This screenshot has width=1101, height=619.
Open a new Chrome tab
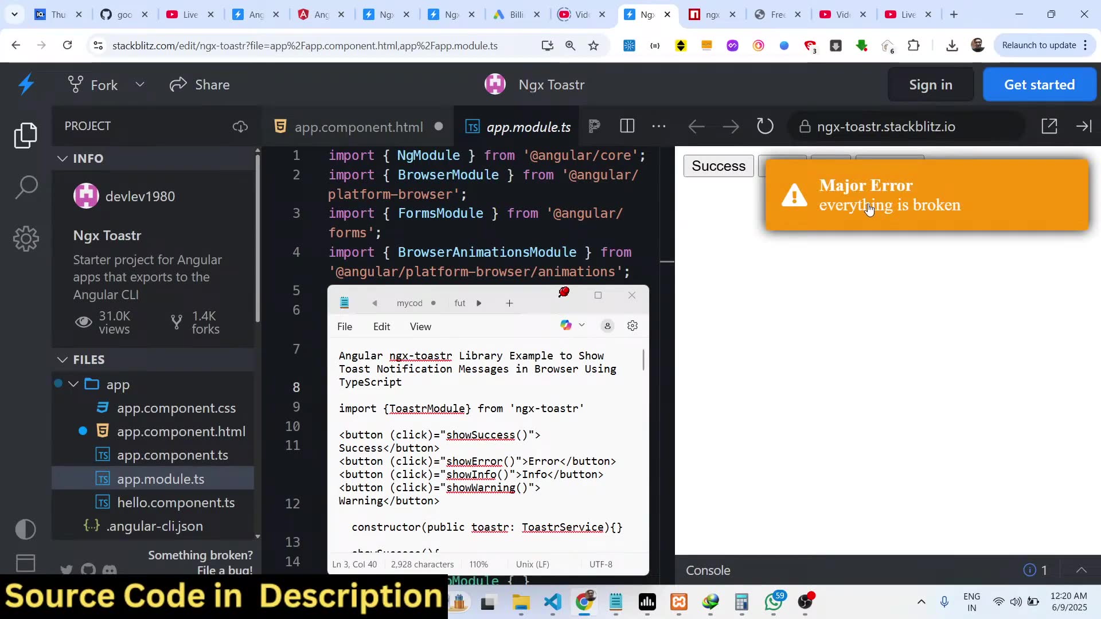pos(954,14)
